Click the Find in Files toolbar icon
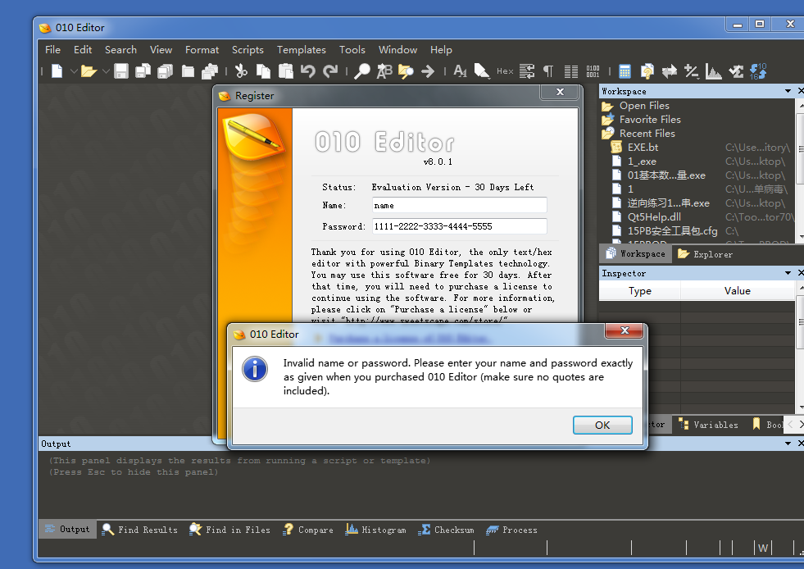This screenshot has width=804, height=569. (407, 71)
